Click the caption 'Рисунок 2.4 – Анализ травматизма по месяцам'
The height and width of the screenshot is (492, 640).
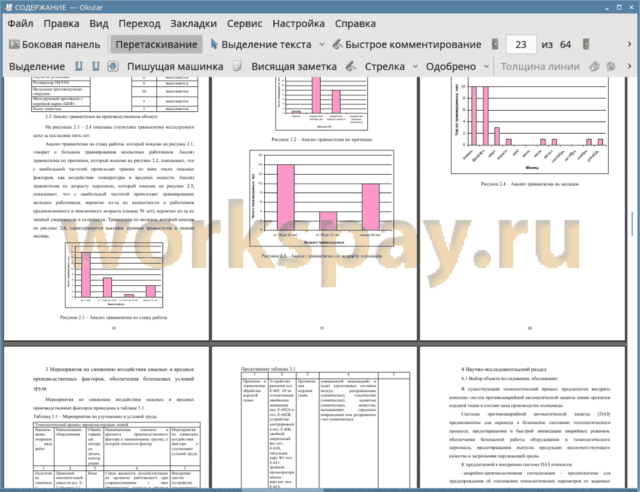tap(529, 184)
